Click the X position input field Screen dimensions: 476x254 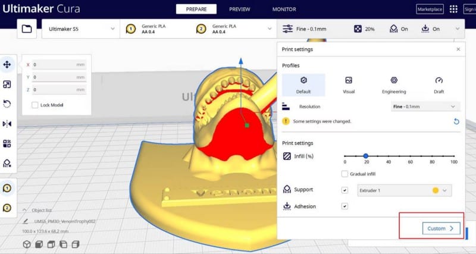point(59,65)
